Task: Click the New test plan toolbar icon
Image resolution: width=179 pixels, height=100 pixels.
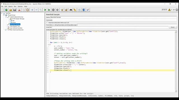Action: pyautogui.click(x=3, y=10)
